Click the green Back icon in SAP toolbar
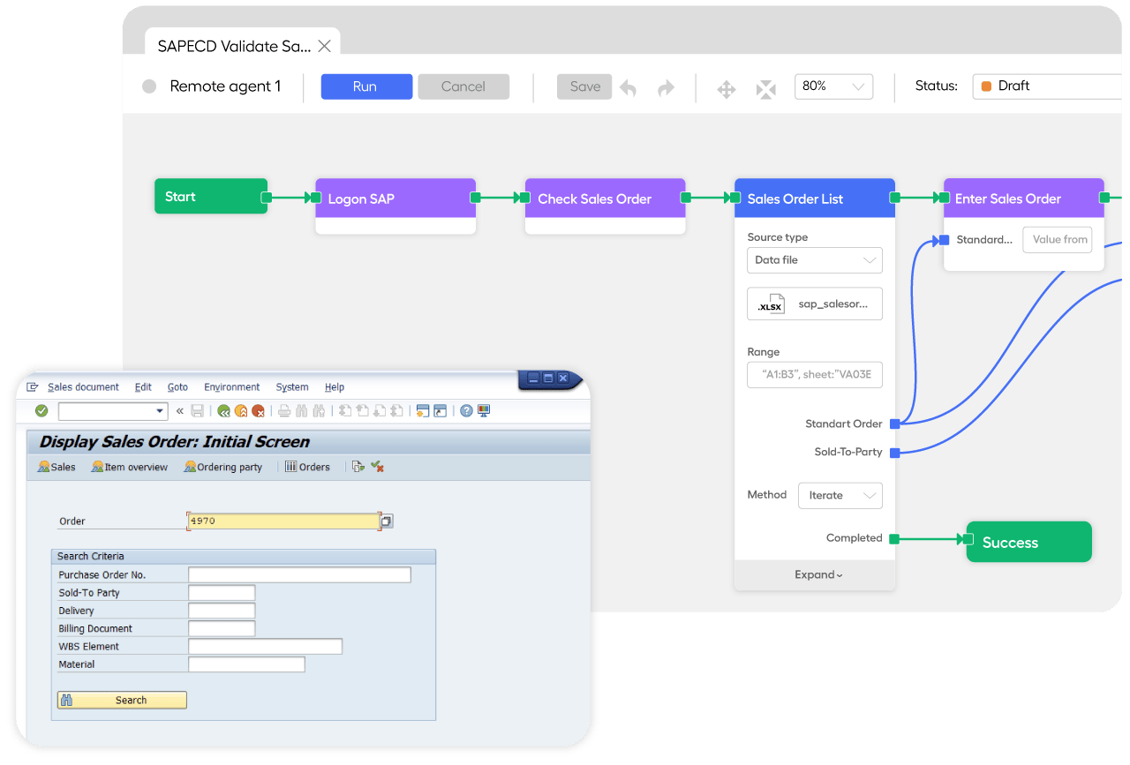This screenshot has width=1130, height=765. (223, 411)
